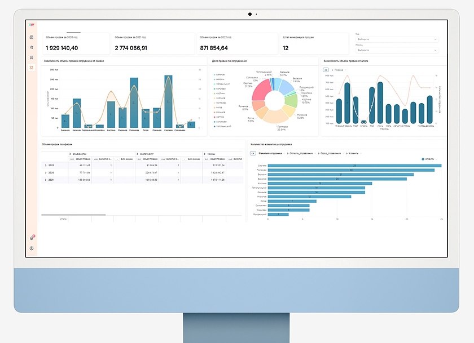The height and width of the screenshot is (343, 474).
Task: Select the Период breadcrumb in staff chart
Action: tap(338, 70)
